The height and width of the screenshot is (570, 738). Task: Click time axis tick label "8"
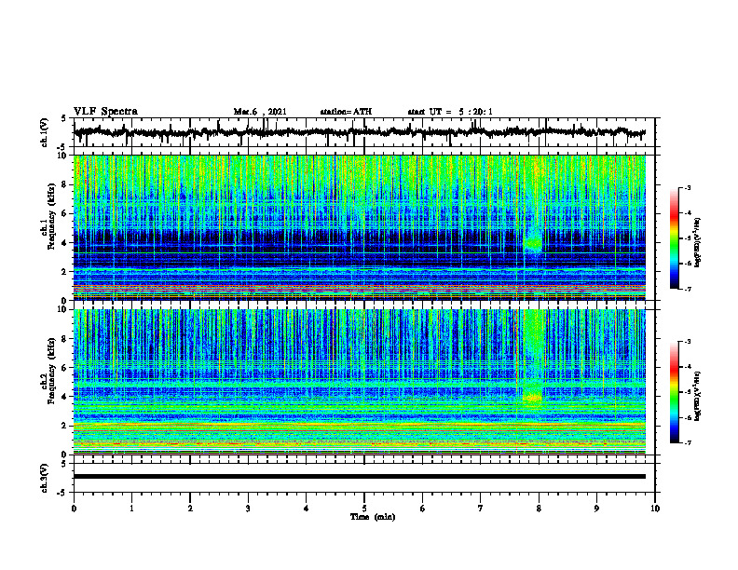[x=539, y=509]
